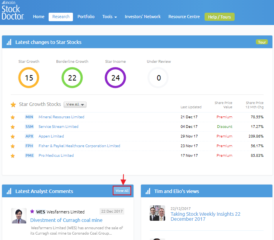Click Premium value in the Pro Medicus row
This screenshot has height=240, width=274.
(224, 155)
